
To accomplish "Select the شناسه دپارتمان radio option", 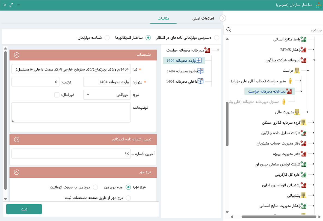I will pos(107,38).
